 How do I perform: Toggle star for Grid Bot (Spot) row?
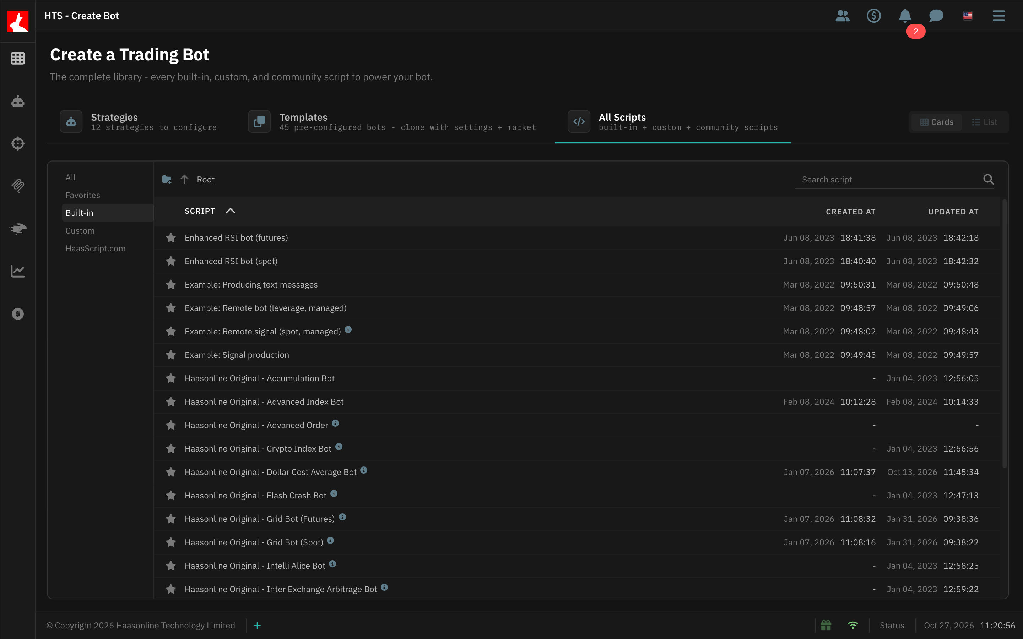point(171,542)
